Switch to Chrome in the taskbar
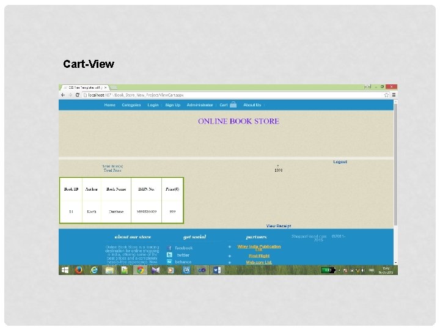This screenshot has height=330, width=440. click(x=141, y=270)
